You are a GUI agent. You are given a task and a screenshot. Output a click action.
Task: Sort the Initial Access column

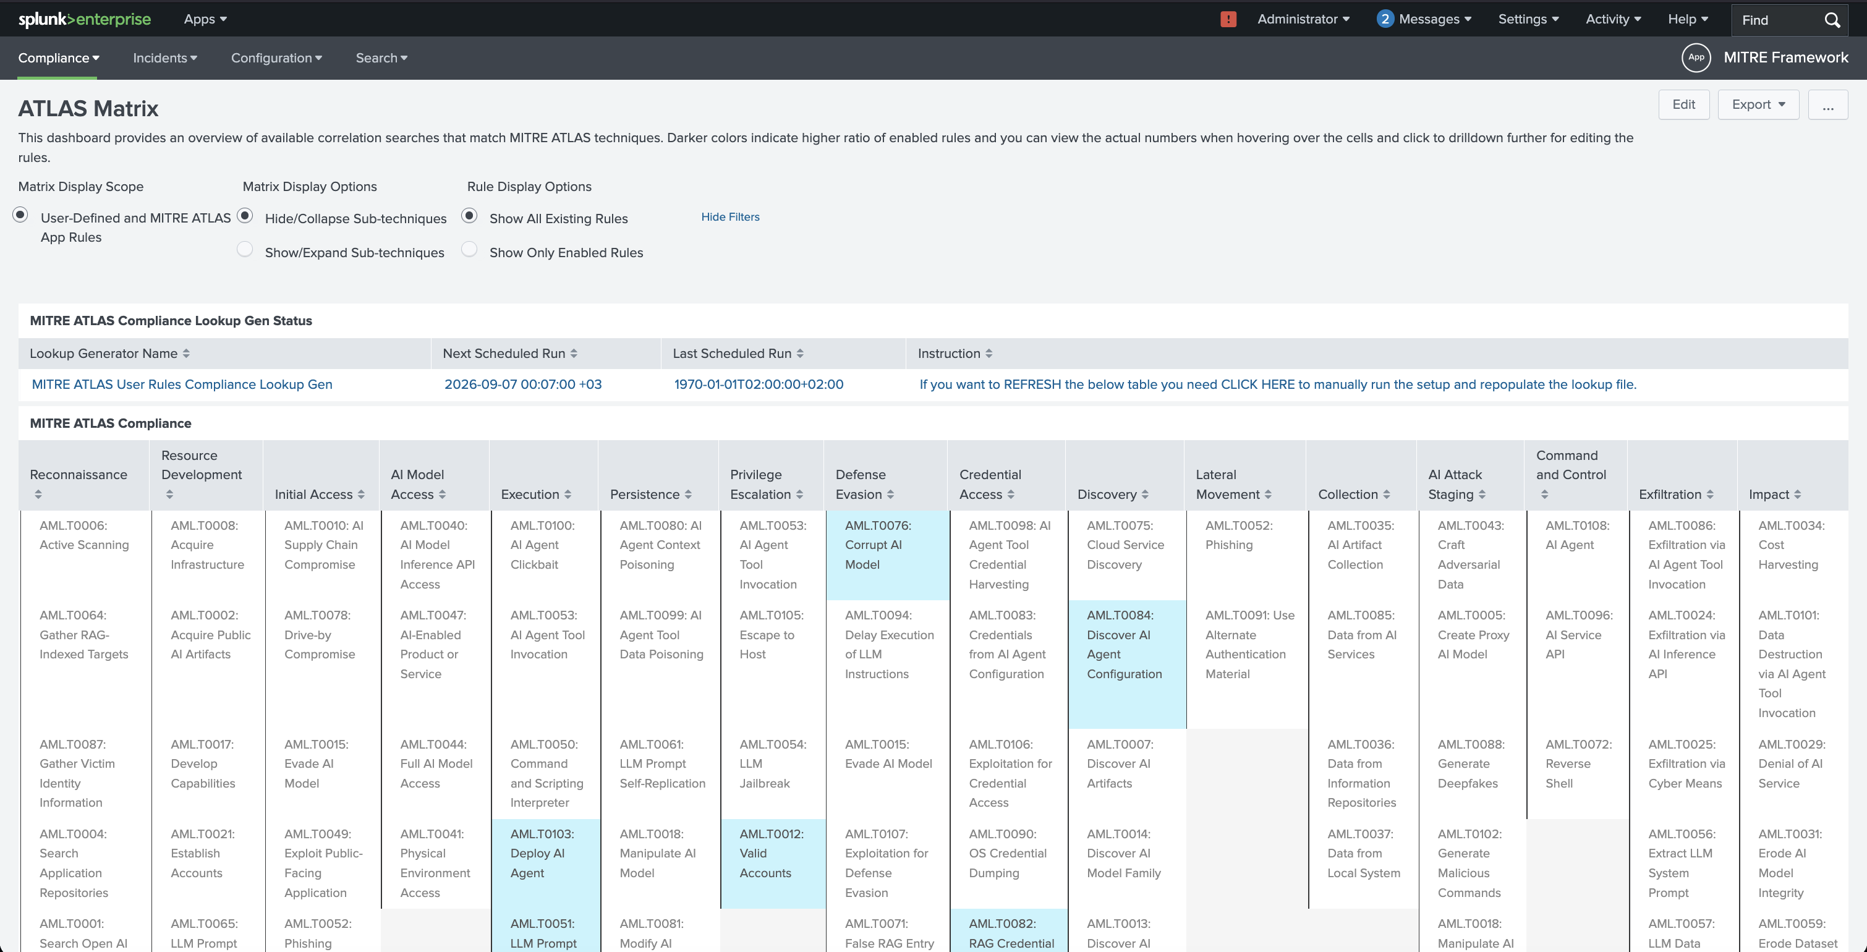361,494
